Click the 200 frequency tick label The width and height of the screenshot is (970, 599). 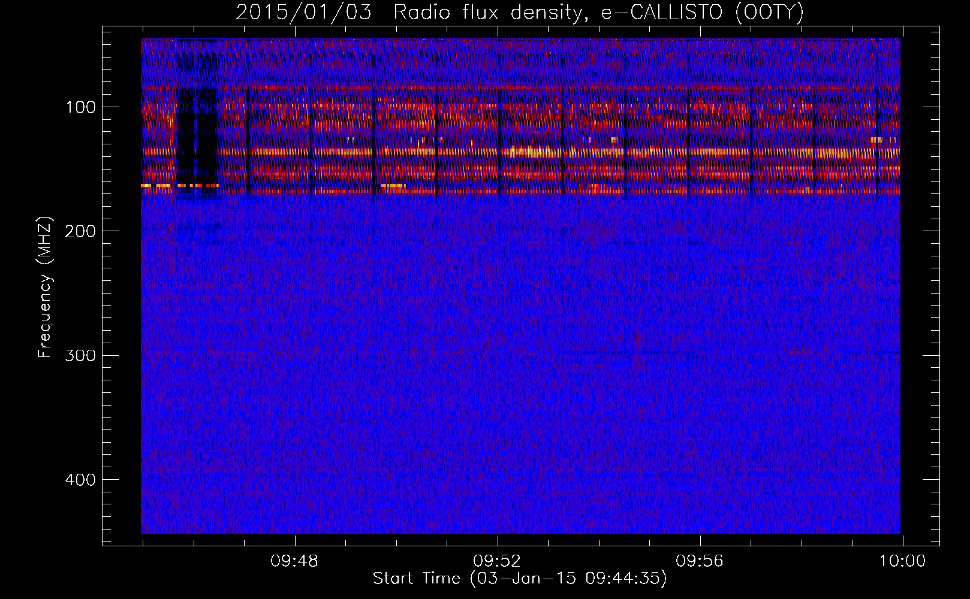(x=81, y=231)
